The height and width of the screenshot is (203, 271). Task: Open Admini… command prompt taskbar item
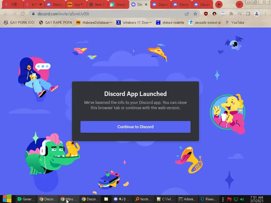[187, 199]
